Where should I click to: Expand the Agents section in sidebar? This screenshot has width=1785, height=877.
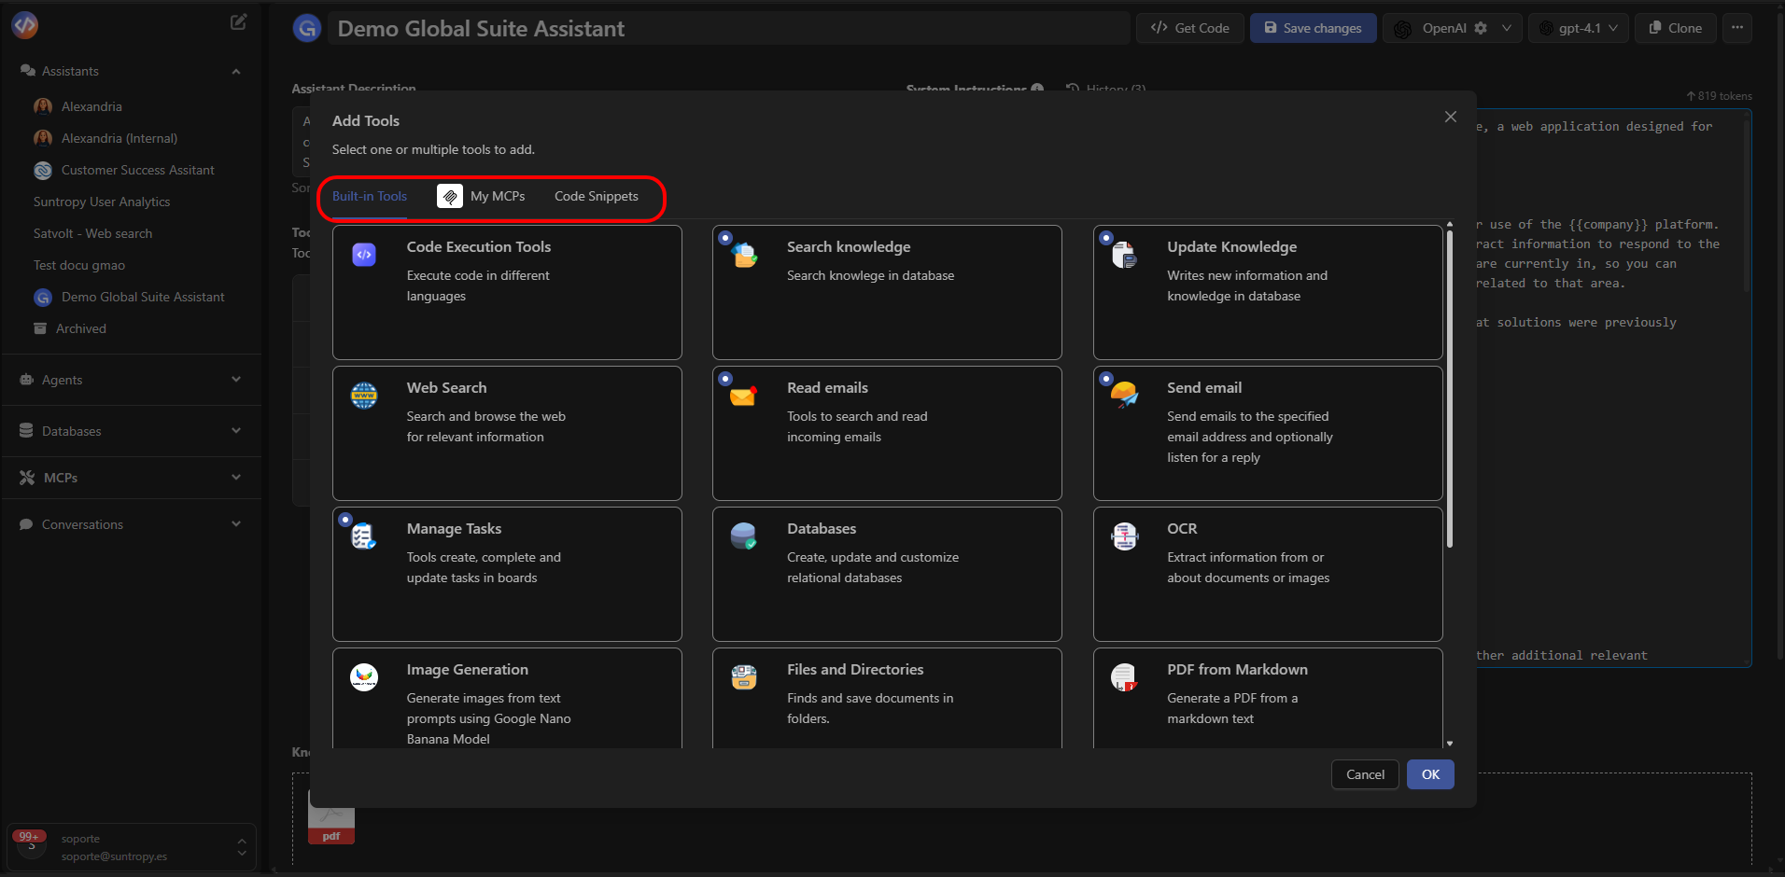point(236,380)
